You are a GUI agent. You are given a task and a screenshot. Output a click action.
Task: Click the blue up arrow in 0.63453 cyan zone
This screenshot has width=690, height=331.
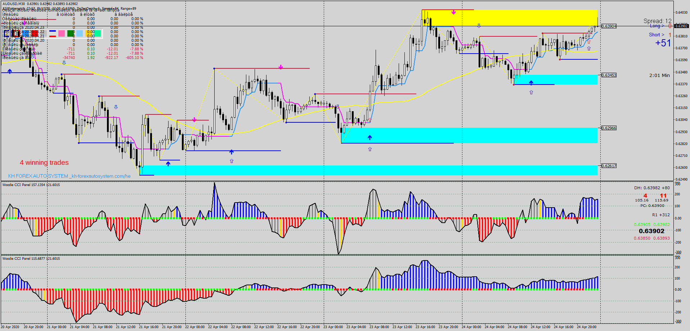pyautogui.click(x=531, y=83)
